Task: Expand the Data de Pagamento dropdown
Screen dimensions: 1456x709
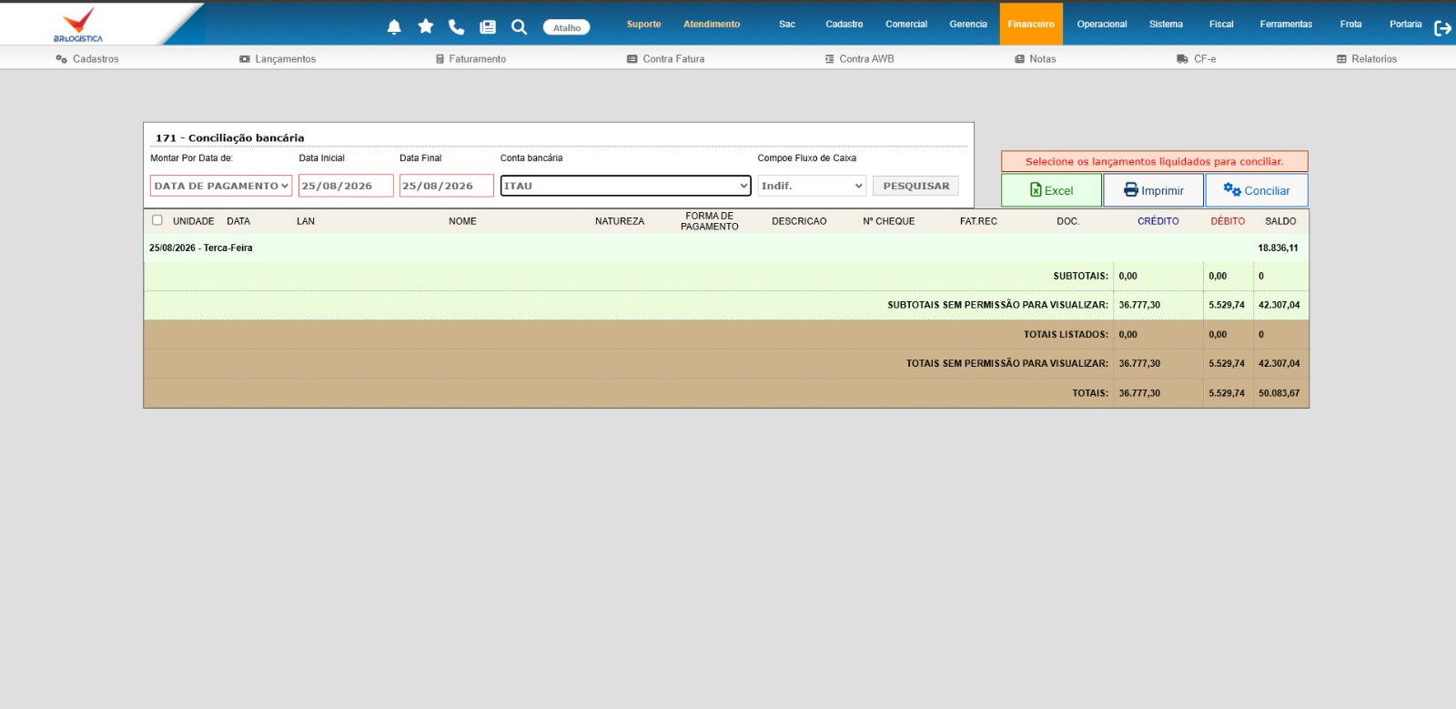Action: (221, 186)
